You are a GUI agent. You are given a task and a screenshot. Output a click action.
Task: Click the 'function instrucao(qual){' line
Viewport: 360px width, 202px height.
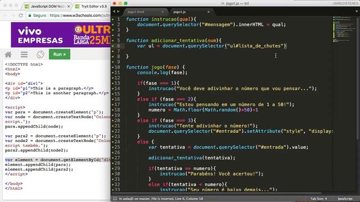(x=161, y=19)
